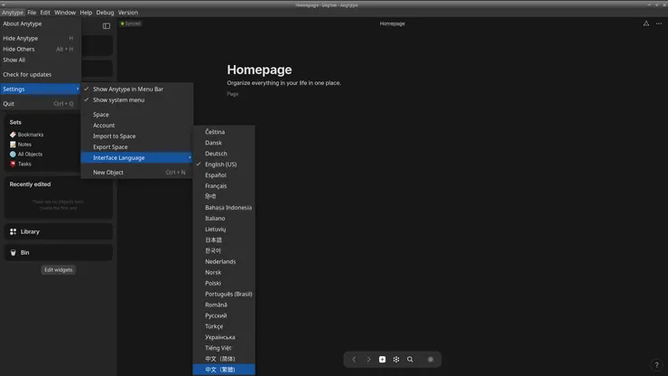Choose Export Space

(136, 146)
